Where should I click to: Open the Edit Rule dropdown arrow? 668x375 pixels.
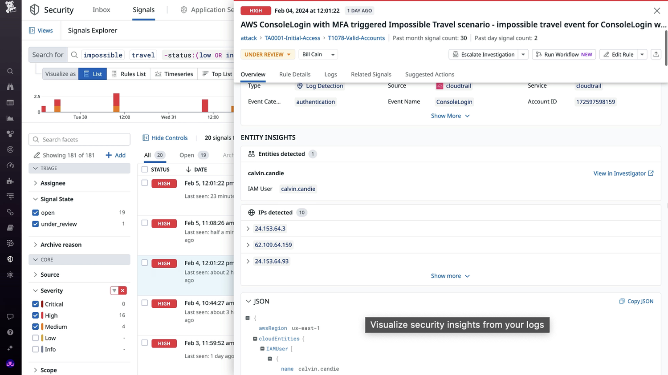click(x=642, y=54)
